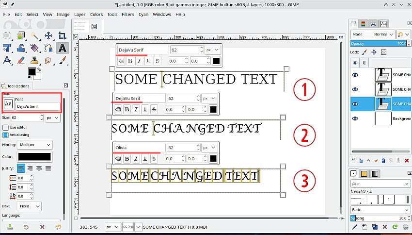Switch to the Channels tab
Viewport: 412px width, 235px height.
coord(363,24)
